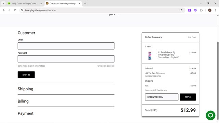Click the SIGN IN button
The image size is (219, 123).
(26, 75)
